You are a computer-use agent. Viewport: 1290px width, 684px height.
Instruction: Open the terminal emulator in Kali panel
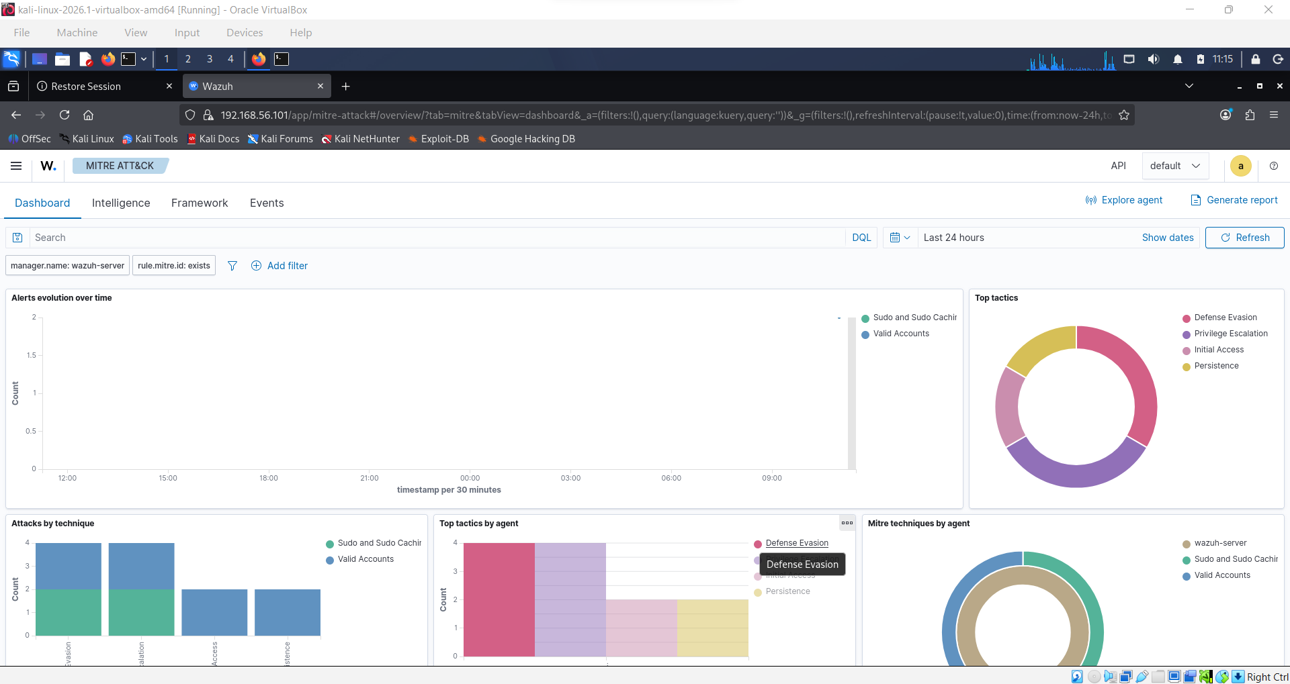point(128,59)
